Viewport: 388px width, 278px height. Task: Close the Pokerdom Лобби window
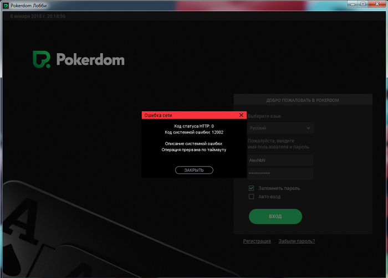point(377,4)
